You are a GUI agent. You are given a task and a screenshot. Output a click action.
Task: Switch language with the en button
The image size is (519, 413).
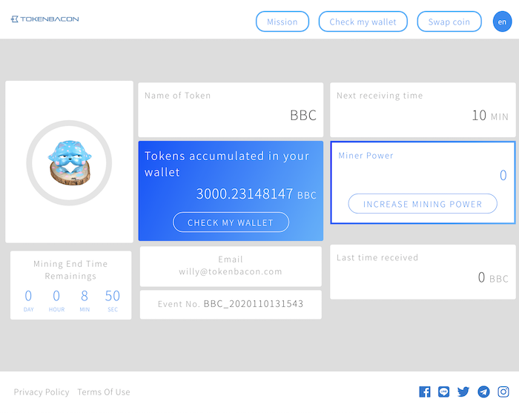502,22
